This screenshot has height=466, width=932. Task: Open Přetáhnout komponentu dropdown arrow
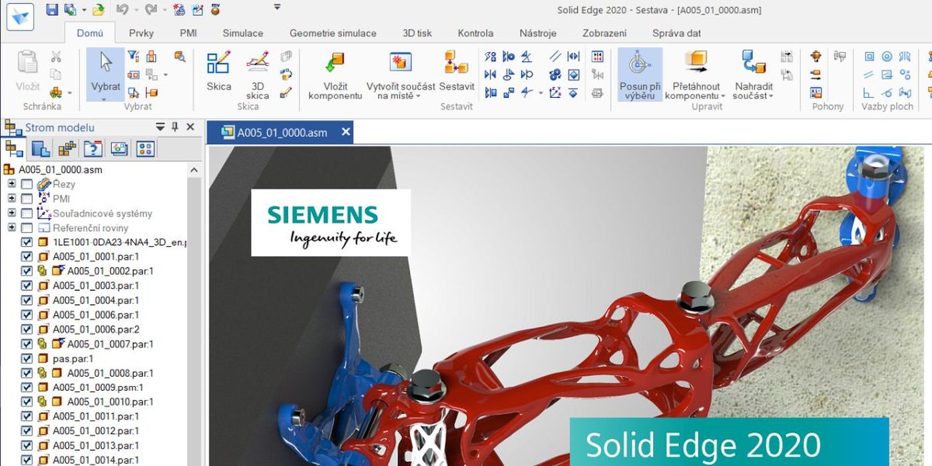click(723, 97)
